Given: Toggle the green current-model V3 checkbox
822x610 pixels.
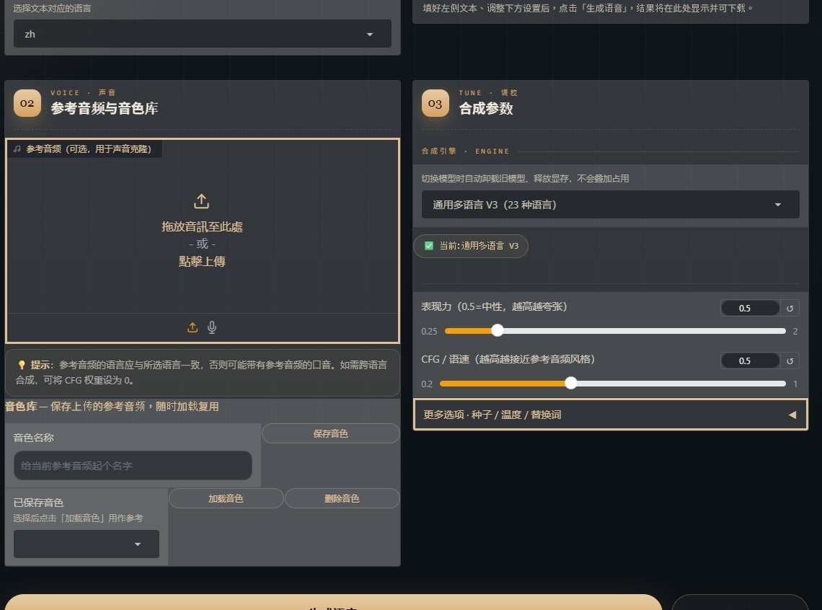Looking at the screenshot, I should 429,246.
